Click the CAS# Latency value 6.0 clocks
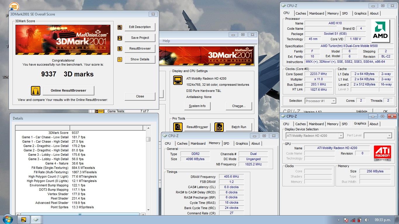Viewport: 399px width, 224px height. tap(231, 187)
